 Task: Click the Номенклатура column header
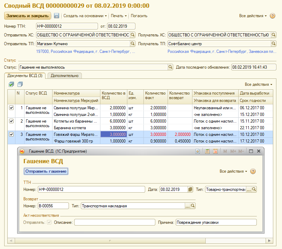click(x=76, y=93)
